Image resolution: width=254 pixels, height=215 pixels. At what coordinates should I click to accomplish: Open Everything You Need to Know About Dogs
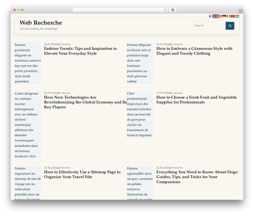(x=197, y=177)
